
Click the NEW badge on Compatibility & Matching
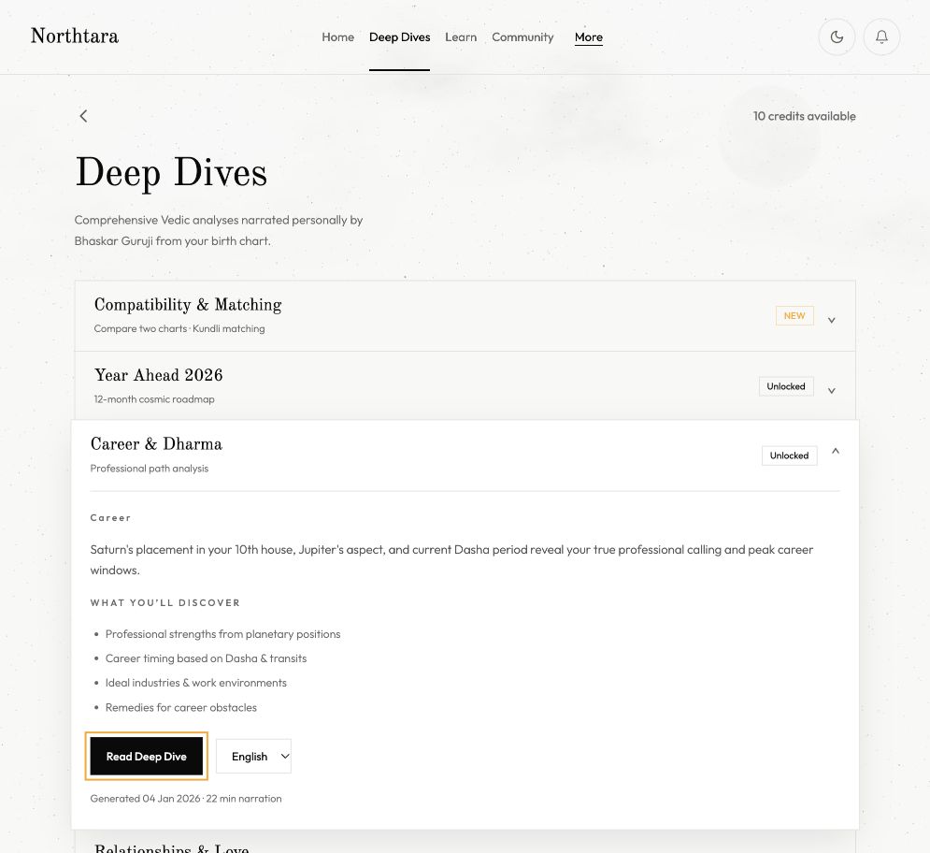pos(794,316)
